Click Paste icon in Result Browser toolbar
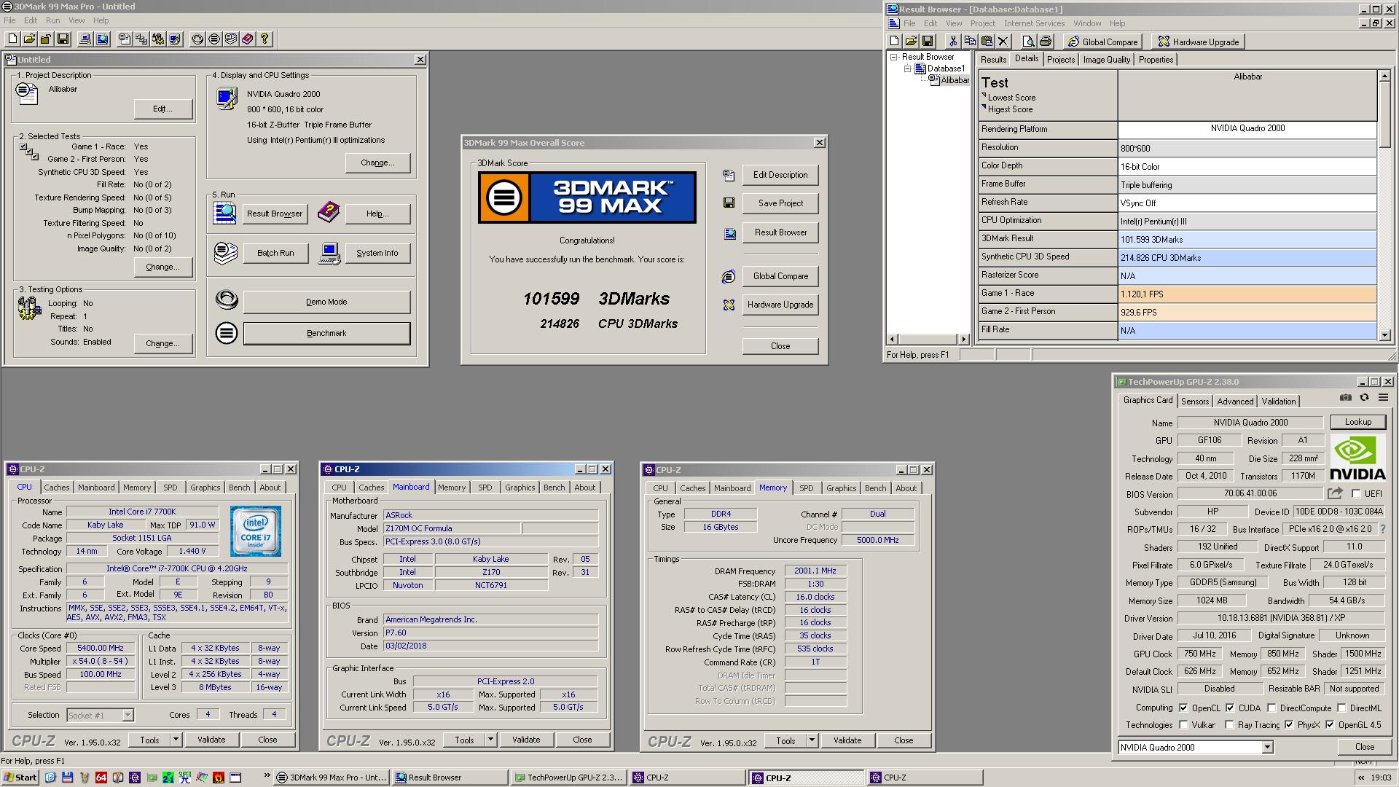 click(x=986, y=42)
